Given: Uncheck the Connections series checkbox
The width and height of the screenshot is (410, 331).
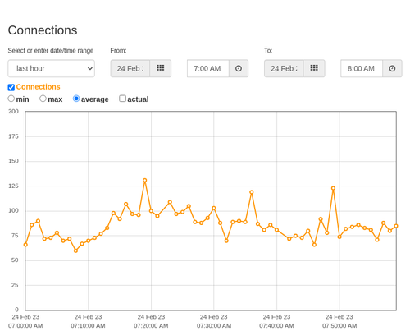Looking at the screenshot, I should (x=11, y=87).
